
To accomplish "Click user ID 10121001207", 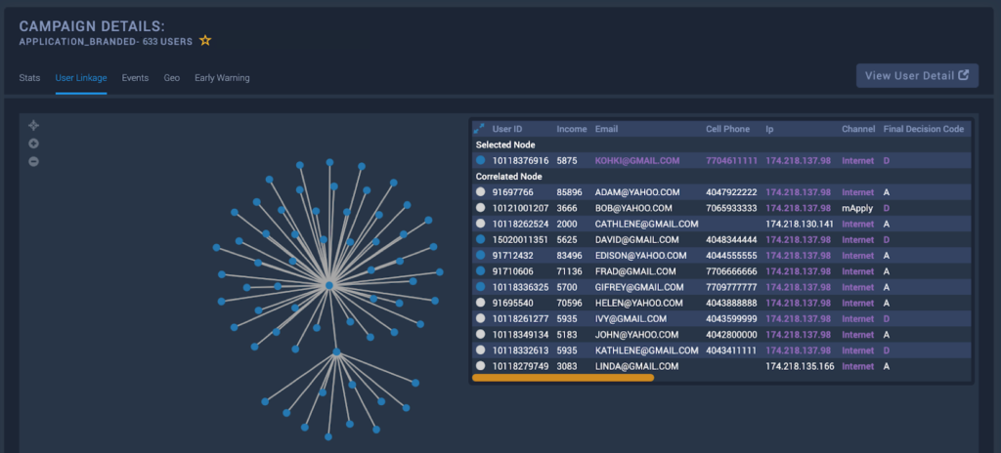I will 520,208.
